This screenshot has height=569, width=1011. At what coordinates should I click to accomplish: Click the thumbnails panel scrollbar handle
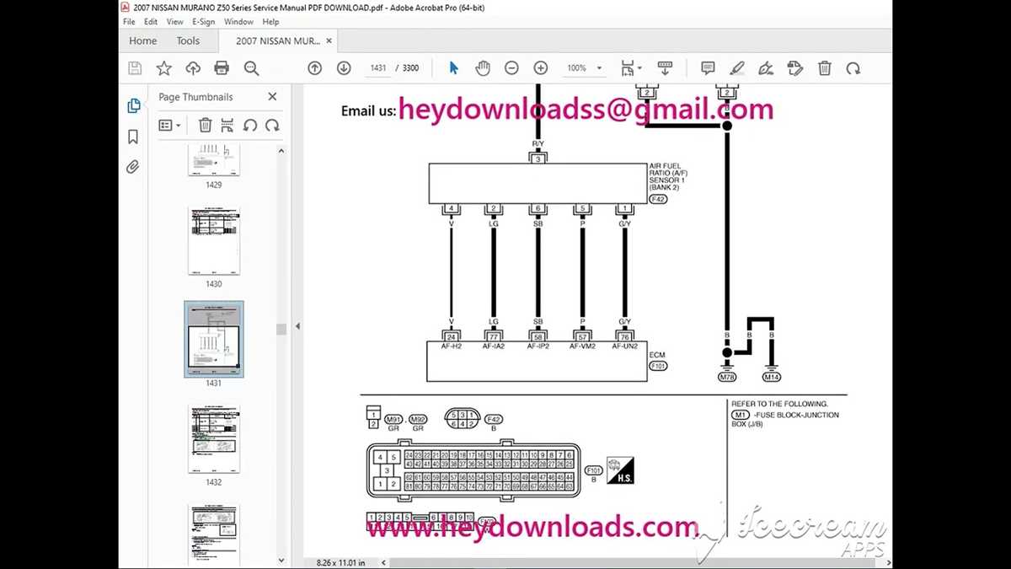point(281,329)
